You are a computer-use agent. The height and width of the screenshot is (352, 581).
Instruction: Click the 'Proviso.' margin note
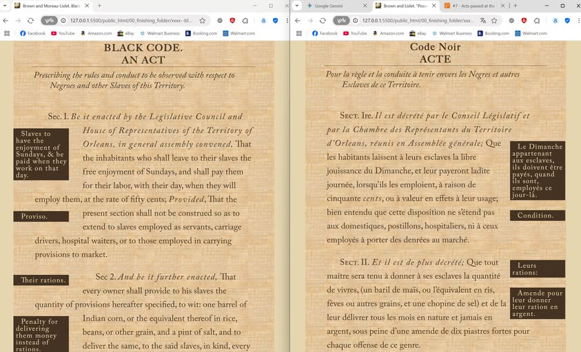point(41,216)
